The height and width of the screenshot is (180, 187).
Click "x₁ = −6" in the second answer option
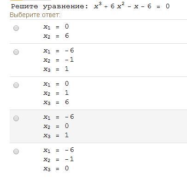click(x=58, y=51)
